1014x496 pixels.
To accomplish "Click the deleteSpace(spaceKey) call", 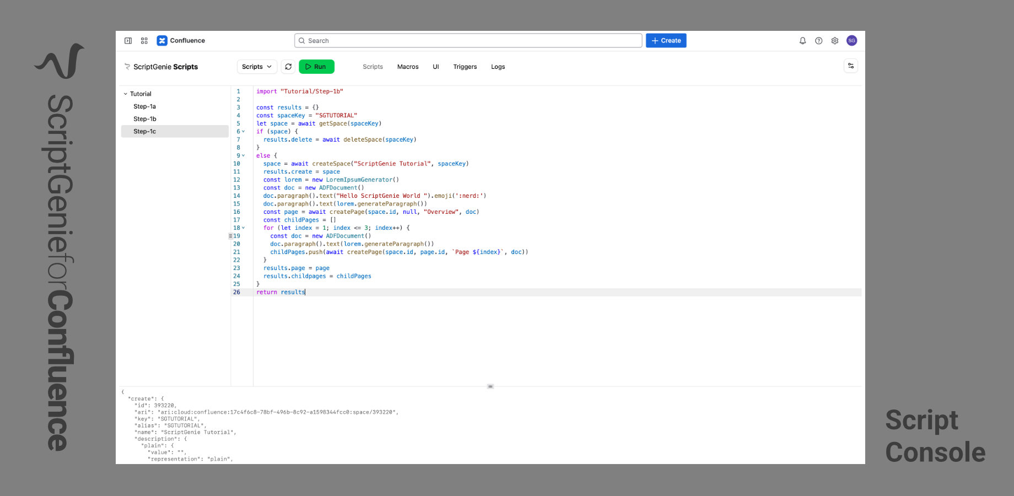I will [x=380, y=139].
